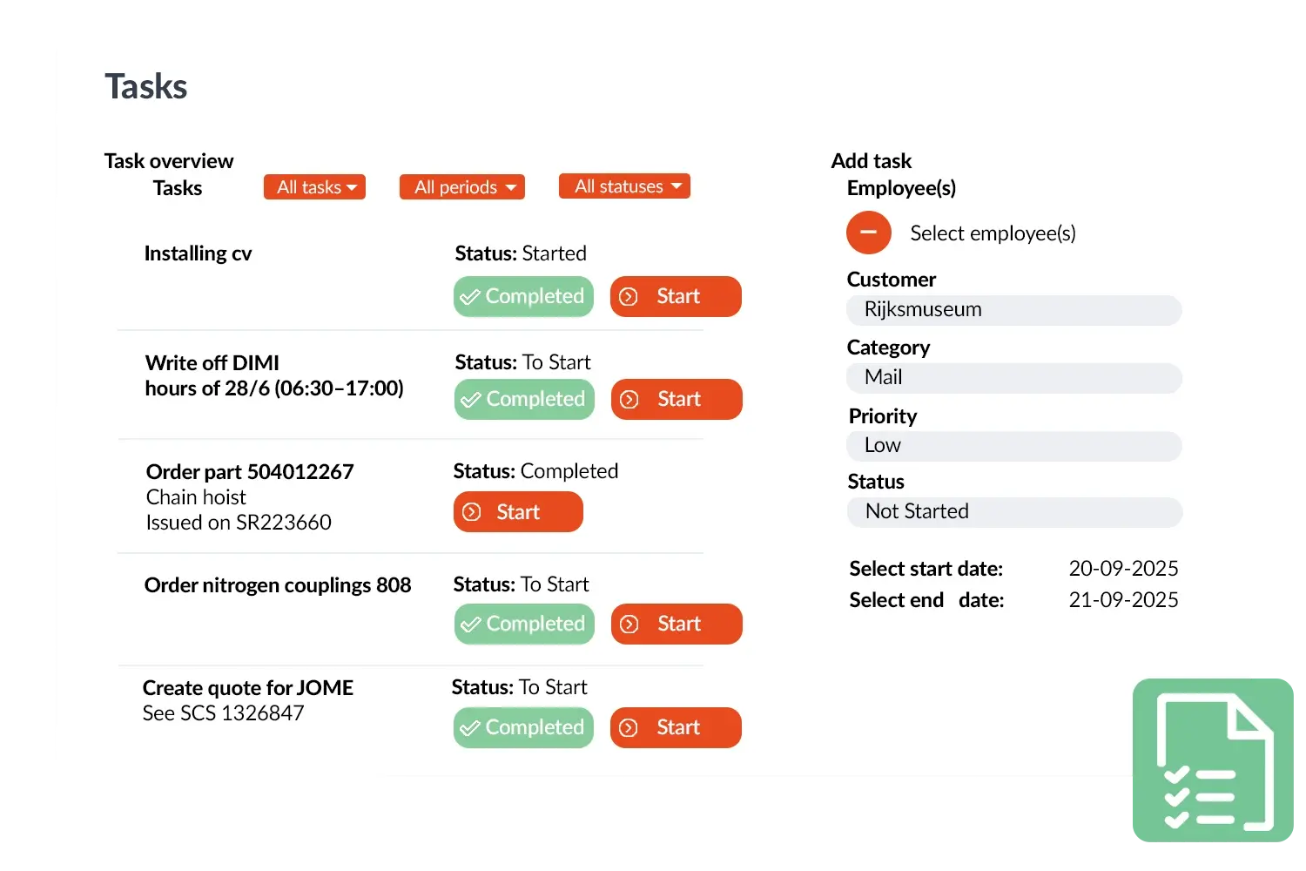Image resolution: width=1306 pixels, height=871 pixels.
Task: Click Start arrow icon for Write off DIMI
Action: pyautogui.click(x=629, y=400)
